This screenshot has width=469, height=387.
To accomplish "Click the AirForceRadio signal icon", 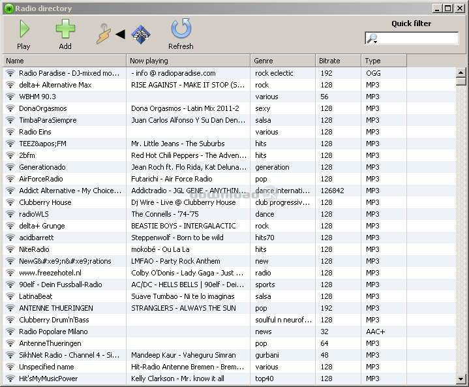I will click(x=10, y=179).
